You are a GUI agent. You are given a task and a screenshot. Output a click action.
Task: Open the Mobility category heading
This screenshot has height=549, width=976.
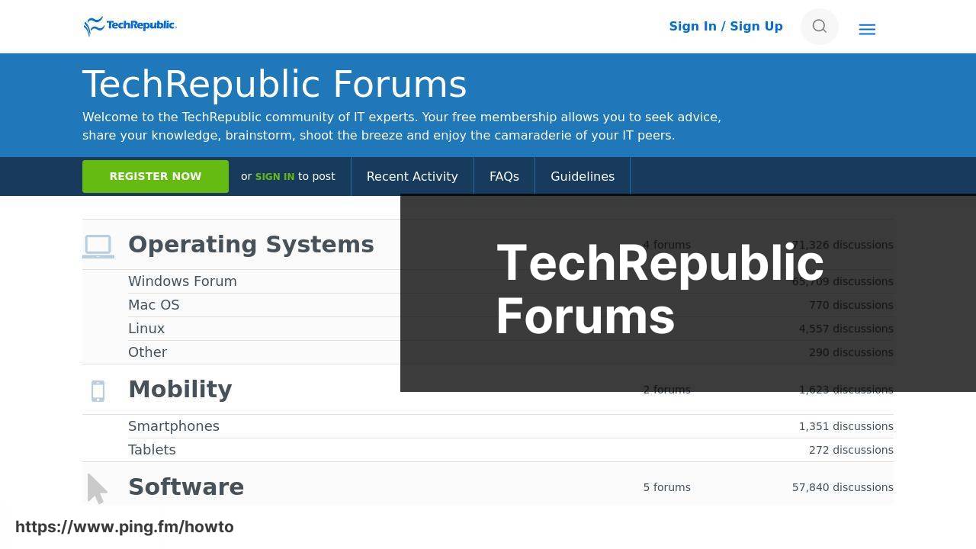180,389
